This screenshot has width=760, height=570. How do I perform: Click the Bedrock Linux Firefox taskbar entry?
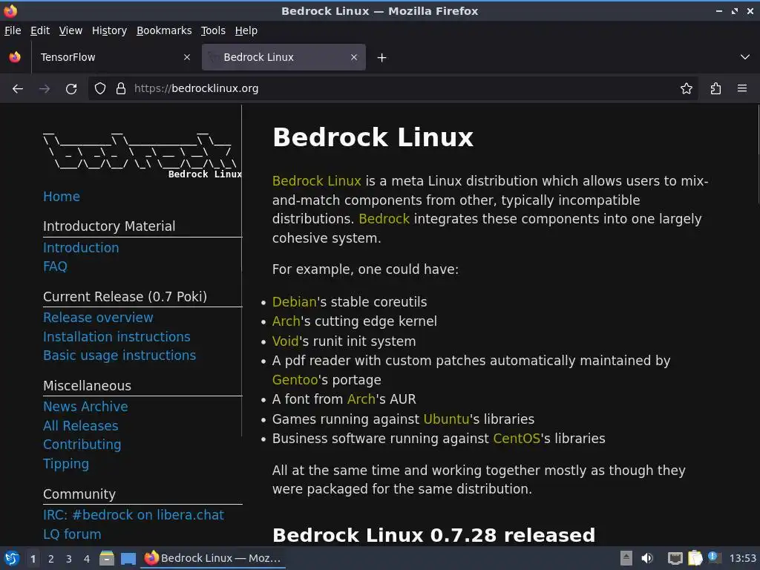(x=213, y=558)
